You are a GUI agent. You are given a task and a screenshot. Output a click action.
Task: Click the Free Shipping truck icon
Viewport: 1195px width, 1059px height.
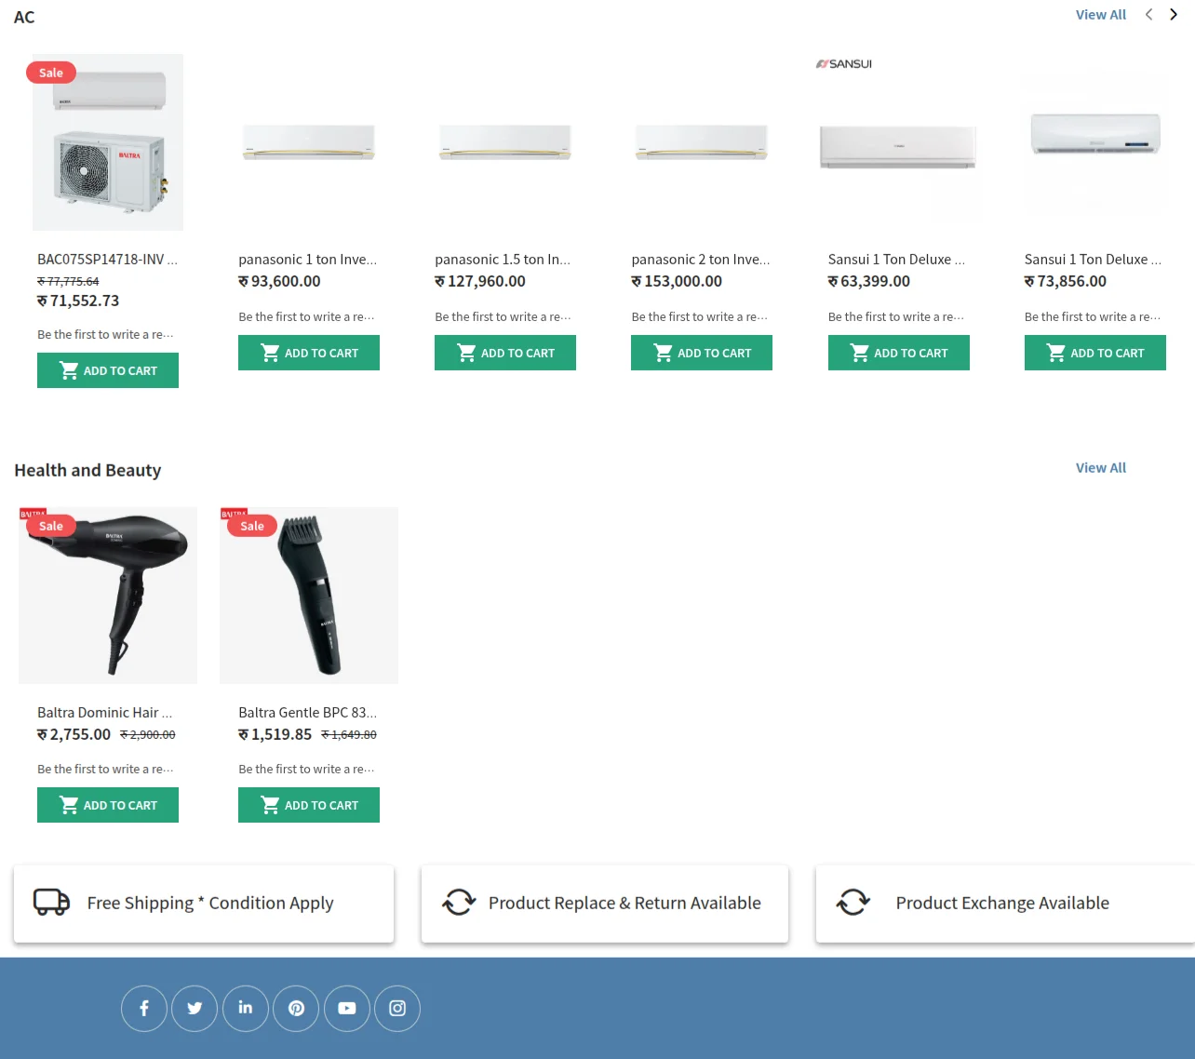[51, 902]
